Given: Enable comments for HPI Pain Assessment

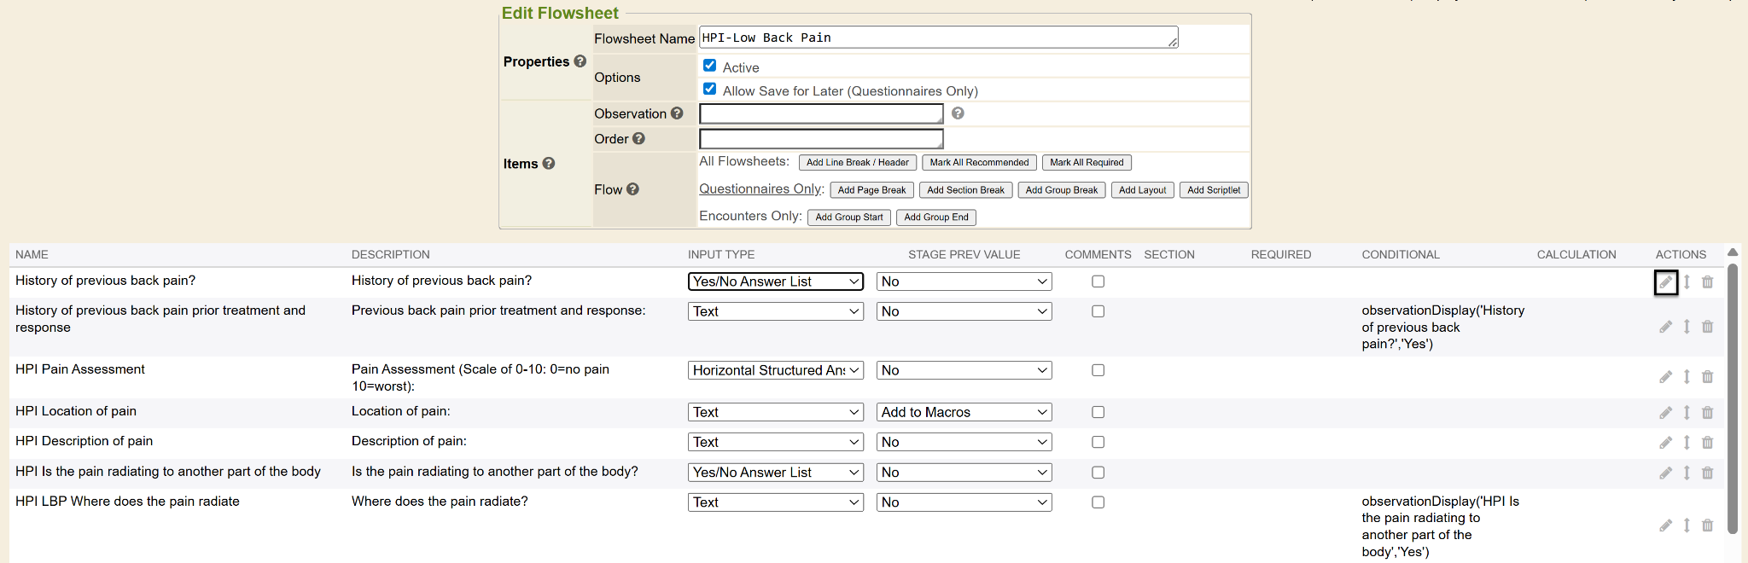Looking at the screenshot, I should tap(1098, 370).
